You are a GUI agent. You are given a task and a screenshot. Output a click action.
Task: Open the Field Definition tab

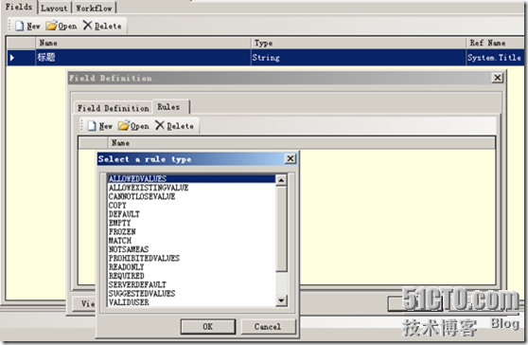pos(114,108)
